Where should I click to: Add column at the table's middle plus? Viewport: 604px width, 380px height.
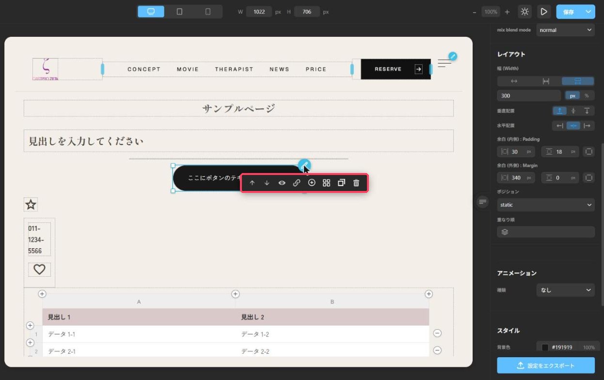click(236, 294)
